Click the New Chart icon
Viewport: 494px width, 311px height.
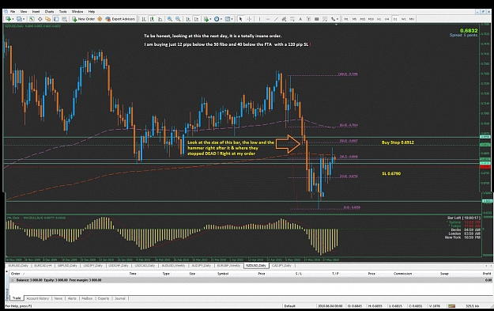point(8,19)
